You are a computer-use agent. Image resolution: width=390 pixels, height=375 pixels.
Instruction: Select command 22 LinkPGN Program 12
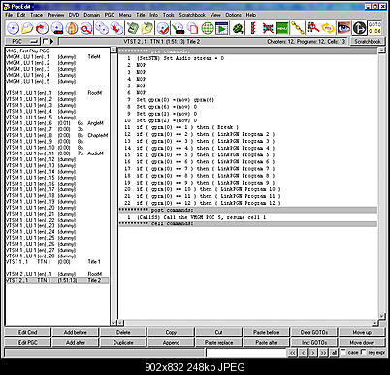pyautogui.click(x=247, y=203)
